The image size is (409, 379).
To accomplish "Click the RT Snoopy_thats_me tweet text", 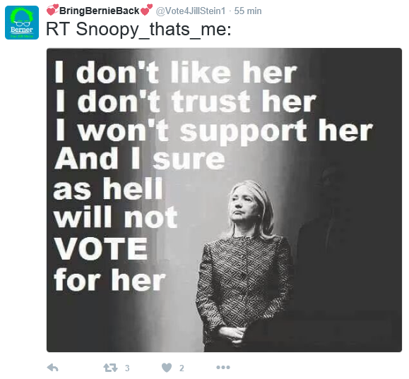I will [x=138, y=29].
